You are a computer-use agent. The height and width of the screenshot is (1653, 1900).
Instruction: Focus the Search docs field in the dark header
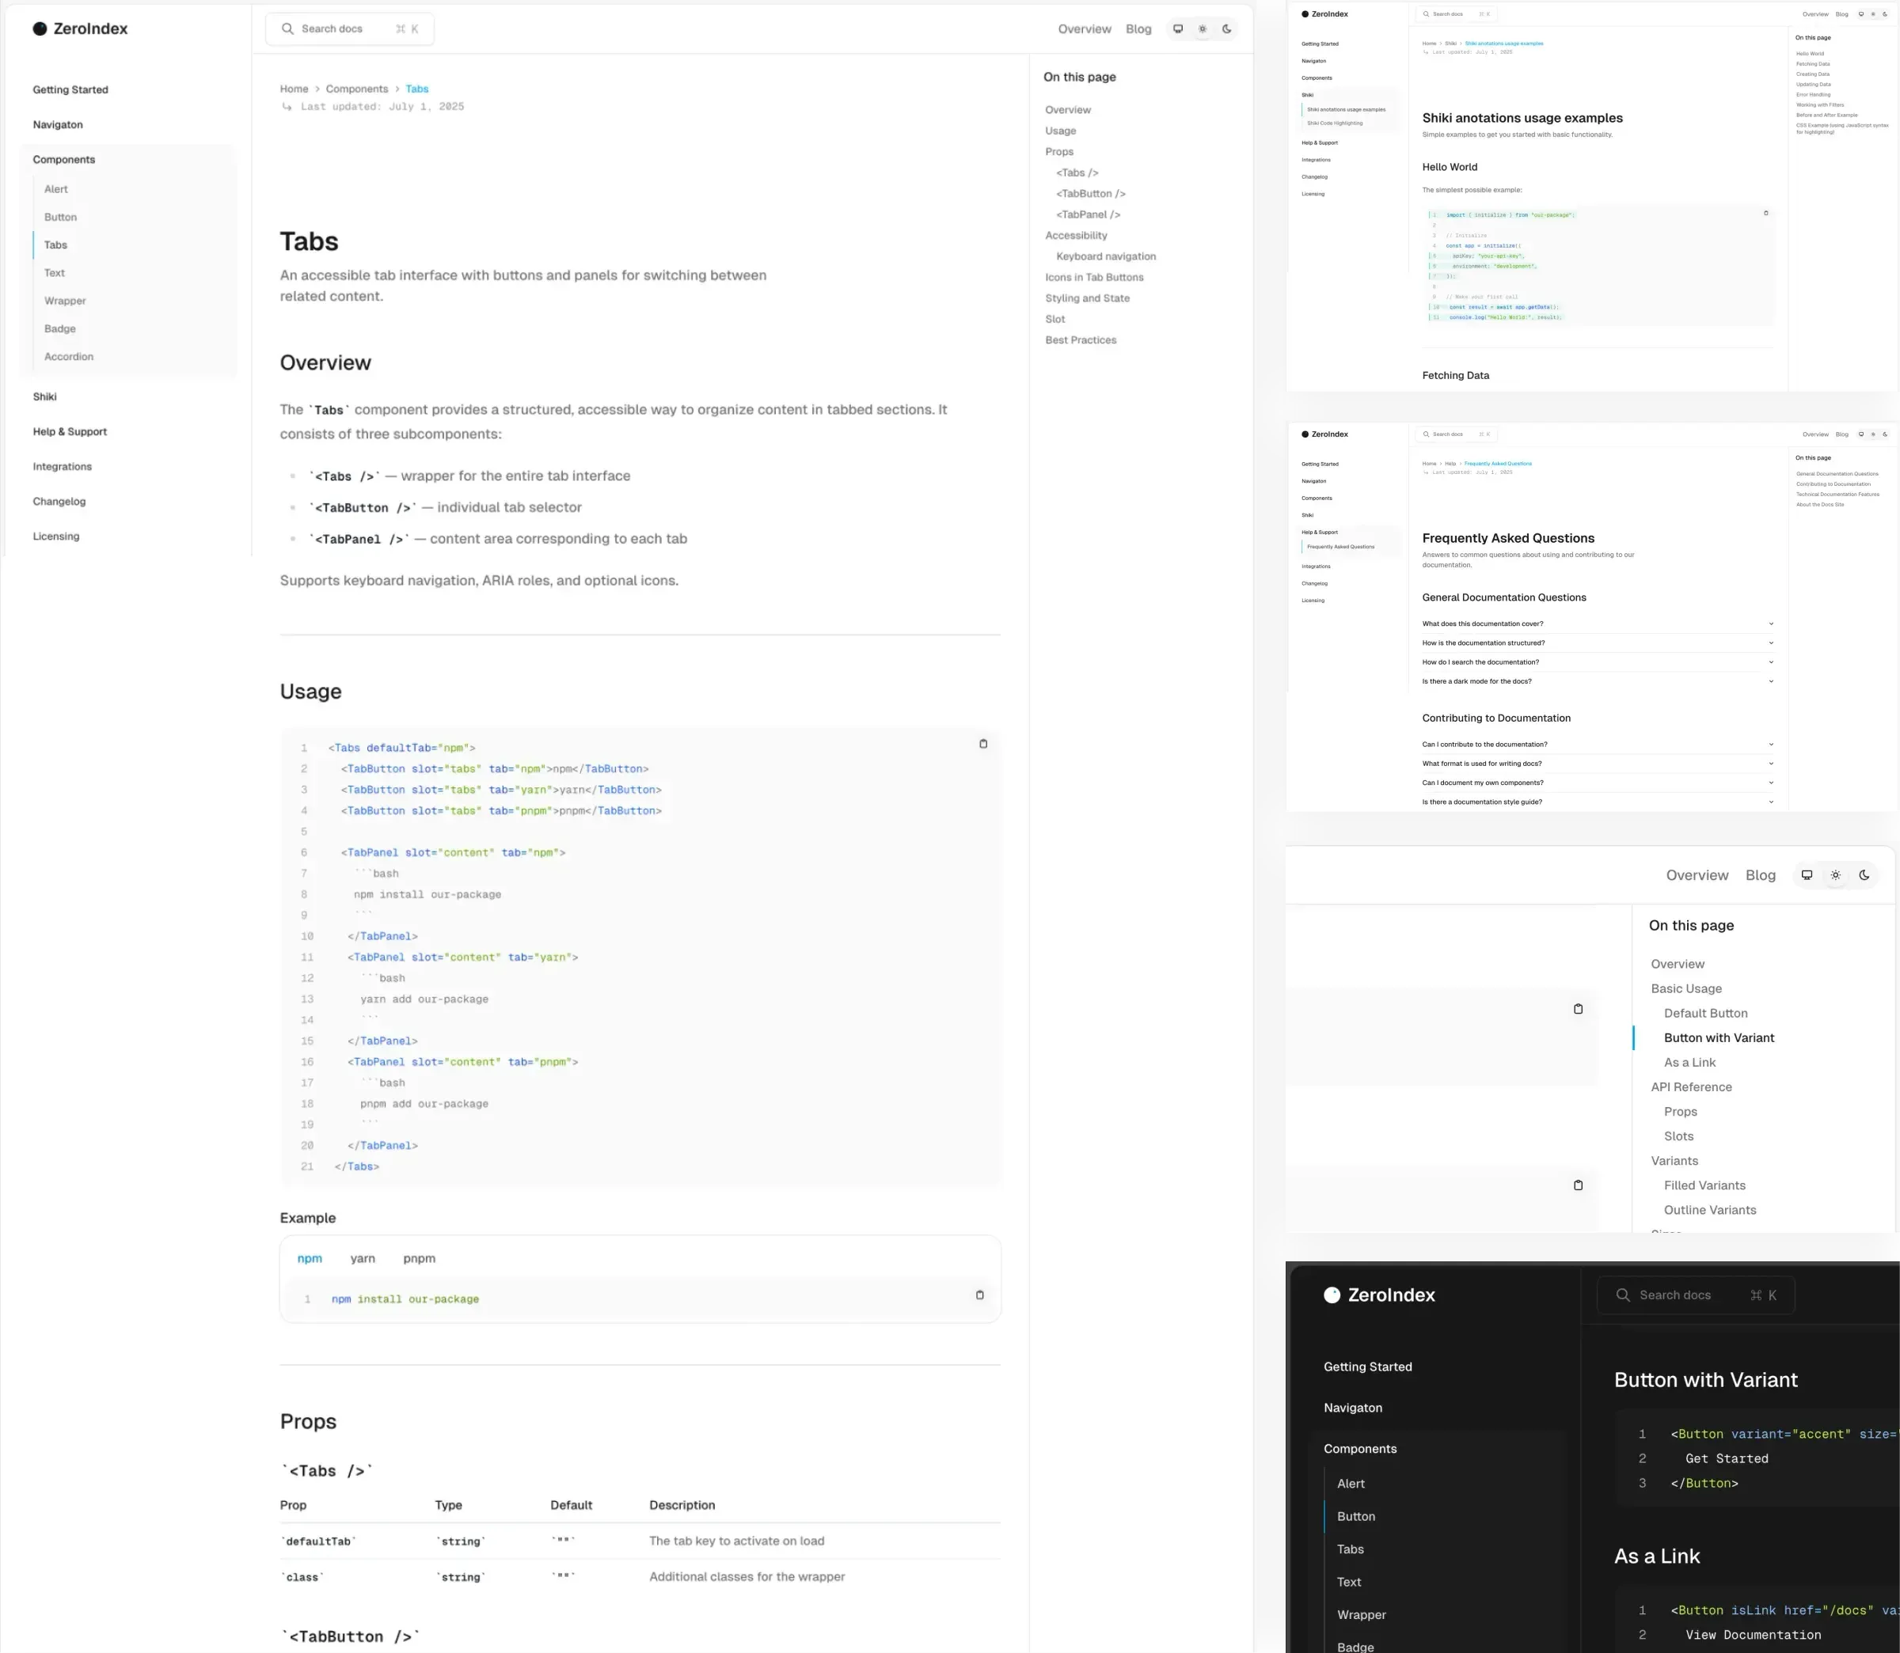1695,1295
